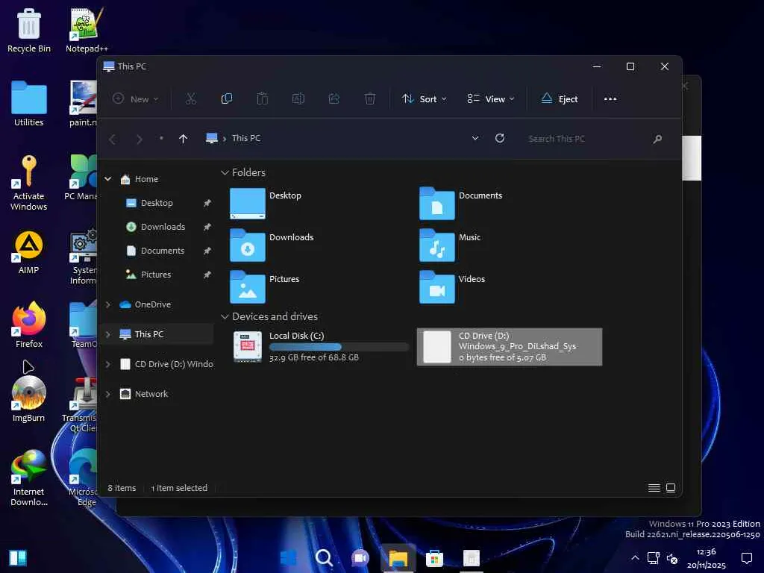764x573 pixels.
Task: Open the View dropdown menu
Action: (491, 99)
